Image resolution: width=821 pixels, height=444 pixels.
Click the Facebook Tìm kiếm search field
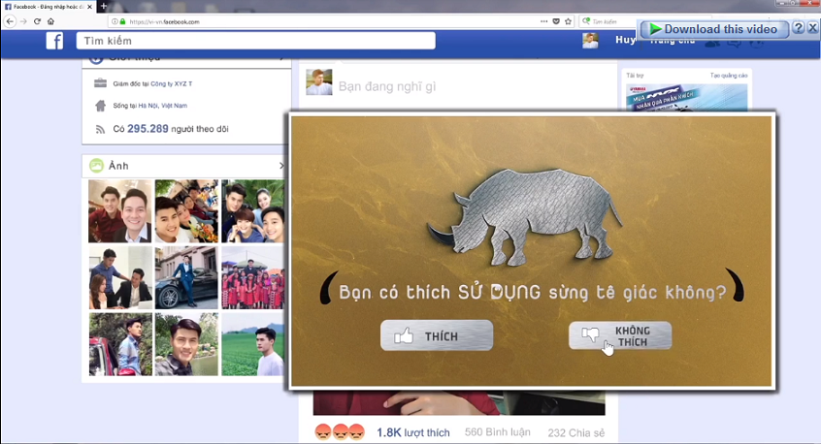click(255, 41)
